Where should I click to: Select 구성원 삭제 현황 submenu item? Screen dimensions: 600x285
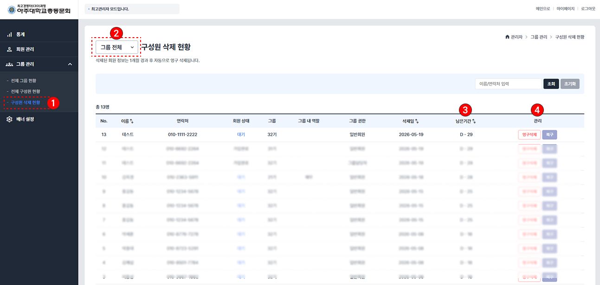click(x=25, y=102)
